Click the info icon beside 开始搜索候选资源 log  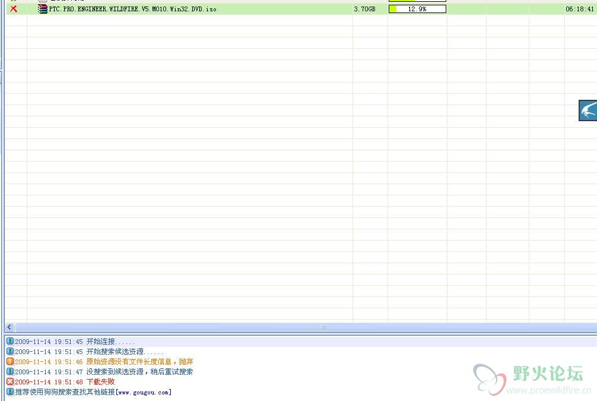coord(10,352)
